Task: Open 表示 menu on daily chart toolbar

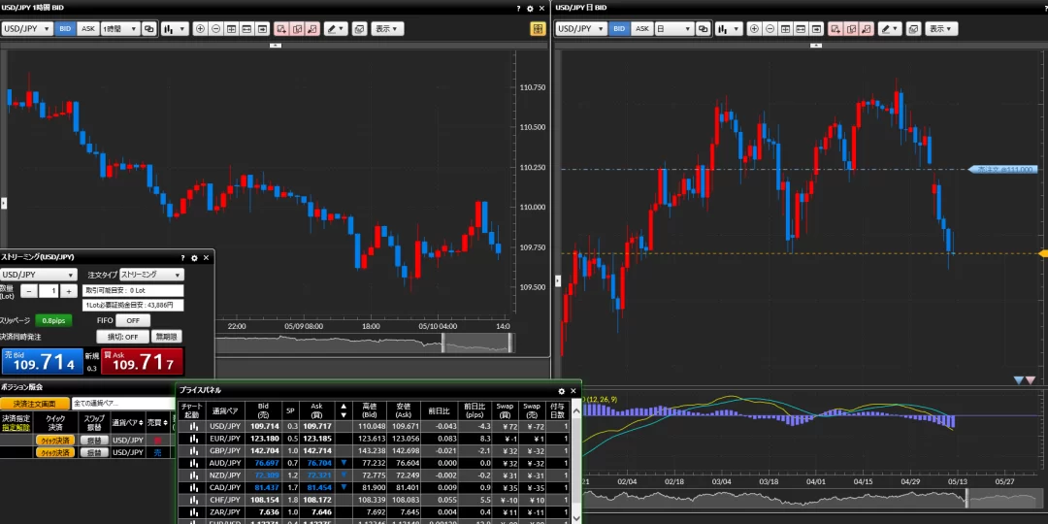Action: click(940, 29)
